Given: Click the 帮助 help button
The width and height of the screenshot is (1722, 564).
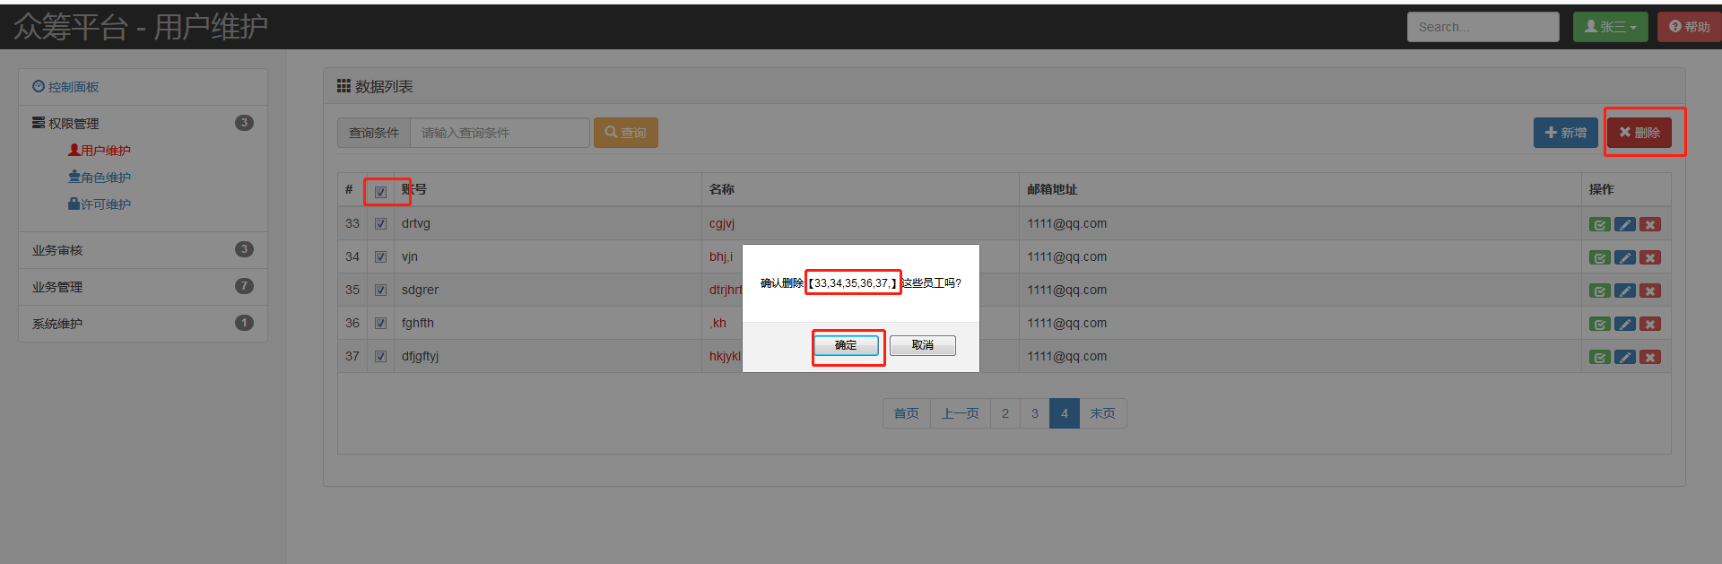Looking at the screenshot, I should pyautogui.click(x=1689, y=27).
